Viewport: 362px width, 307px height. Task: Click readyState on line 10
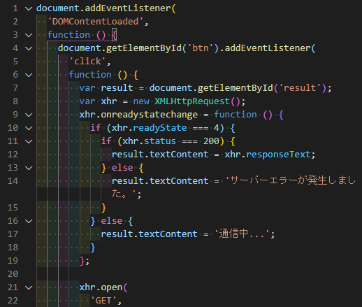(x=160, y=128)
